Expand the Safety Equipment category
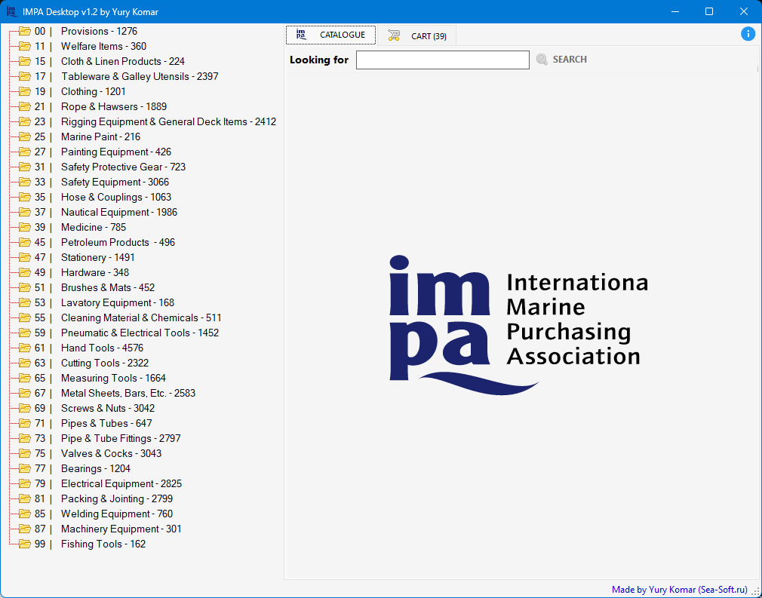 [115, 182]
